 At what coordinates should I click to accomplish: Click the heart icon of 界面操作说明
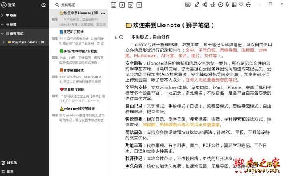coord(61,89)
